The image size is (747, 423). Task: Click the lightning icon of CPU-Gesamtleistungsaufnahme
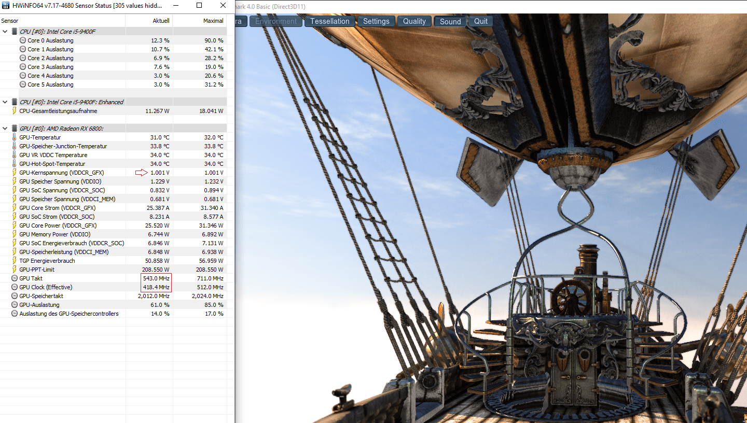pyautogui.click(x=15, y=111)
